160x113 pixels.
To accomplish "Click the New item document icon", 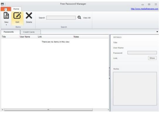I will coord(6,16).
